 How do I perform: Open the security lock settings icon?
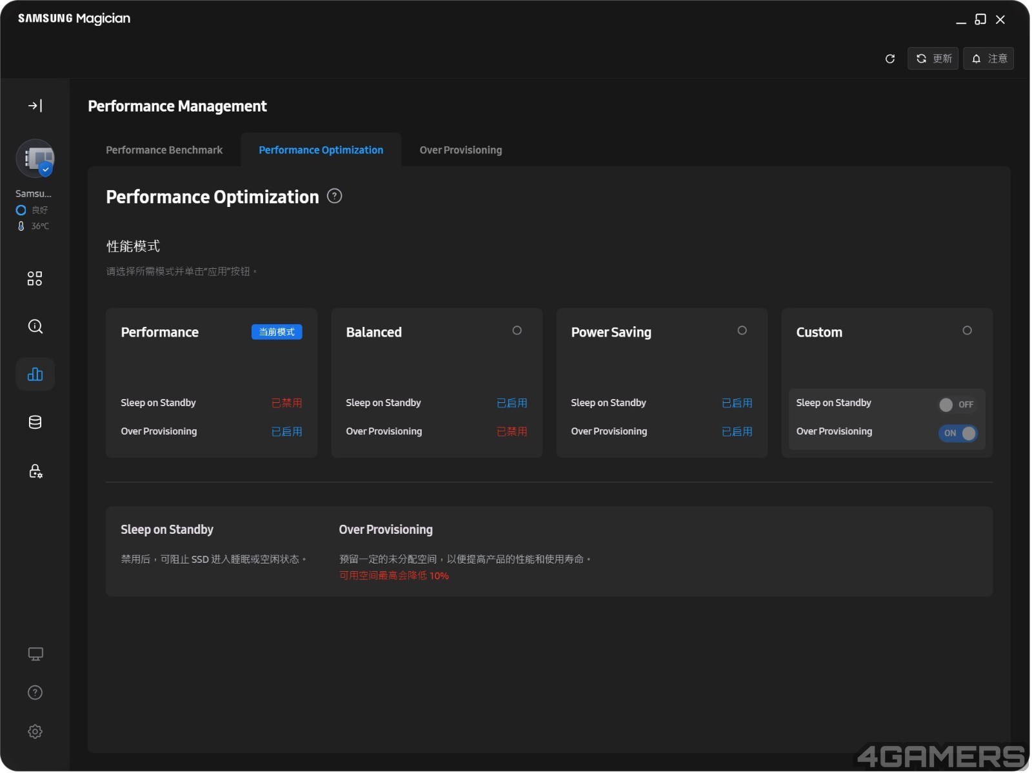click(35, 471)
